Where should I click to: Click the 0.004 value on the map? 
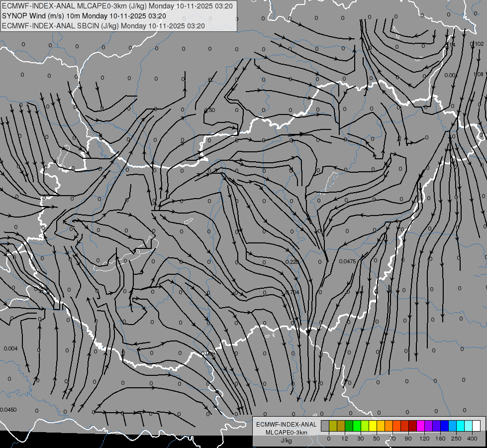click(x=10, y=348)
